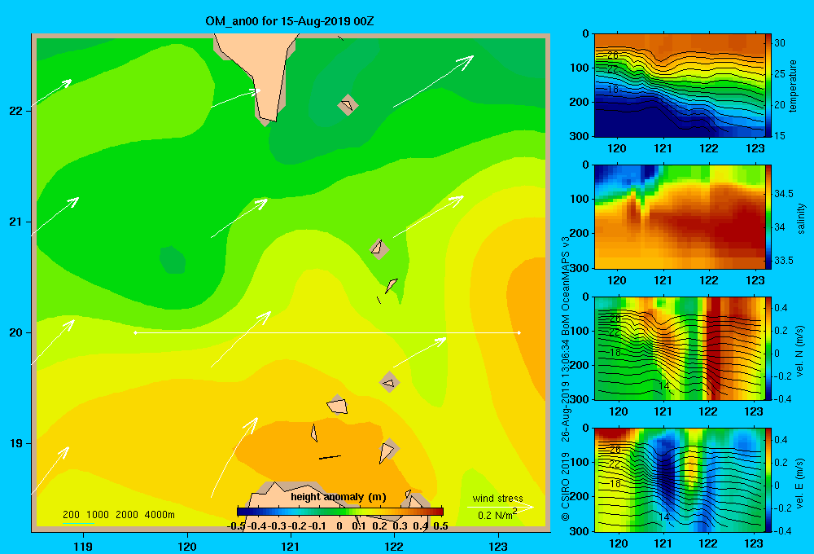Click west endpoint of white section line
This screenshot has height=554, width=814.
135,332
